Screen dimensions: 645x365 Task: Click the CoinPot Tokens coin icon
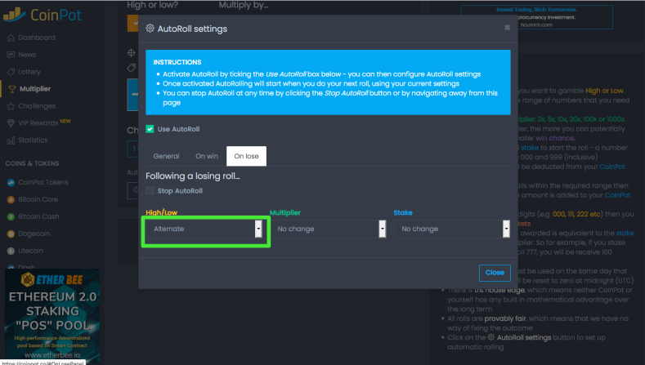point(11,183)
